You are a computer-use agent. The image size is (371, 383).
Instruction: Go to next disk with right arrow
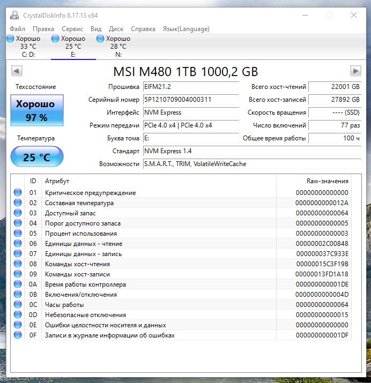(355, 71)
